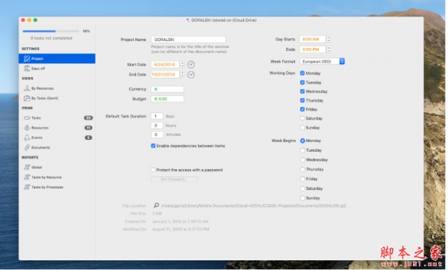Open the Documents paperclip icon
The width and height of the screenshot is (448, 270).
[x=27, y=147]
